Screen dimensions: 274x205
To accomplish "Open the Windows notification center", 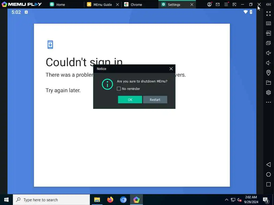I will 266,200.
